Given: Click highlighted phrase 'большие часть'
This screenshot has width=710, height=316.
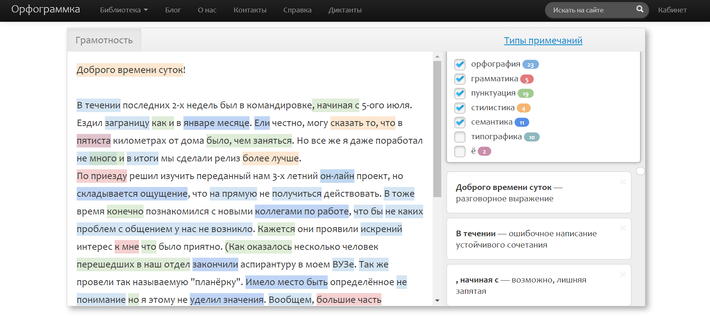Looking at the screenshot, I should click(349, 300).
